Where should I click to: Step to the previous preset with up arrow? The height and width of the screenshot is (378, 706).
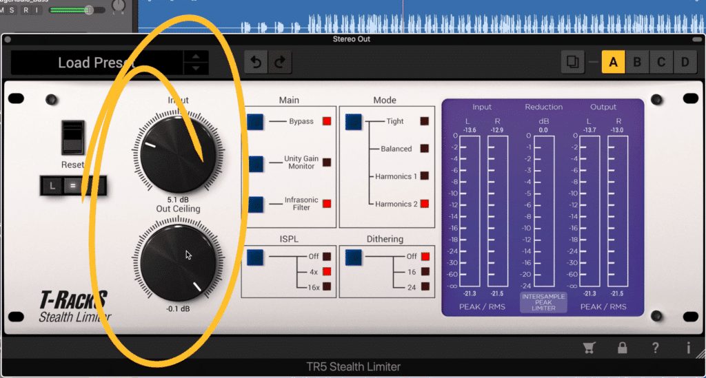196,56
